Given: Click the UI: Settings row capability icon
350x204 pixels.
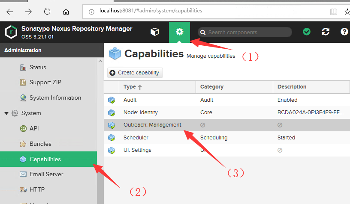Looking at the screenshot, I should tap(112, 151).
